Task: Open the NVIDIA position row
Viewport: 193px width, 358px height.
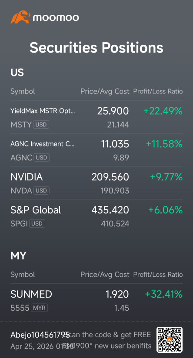Action: pyautogui.click(x=96, y=182)
